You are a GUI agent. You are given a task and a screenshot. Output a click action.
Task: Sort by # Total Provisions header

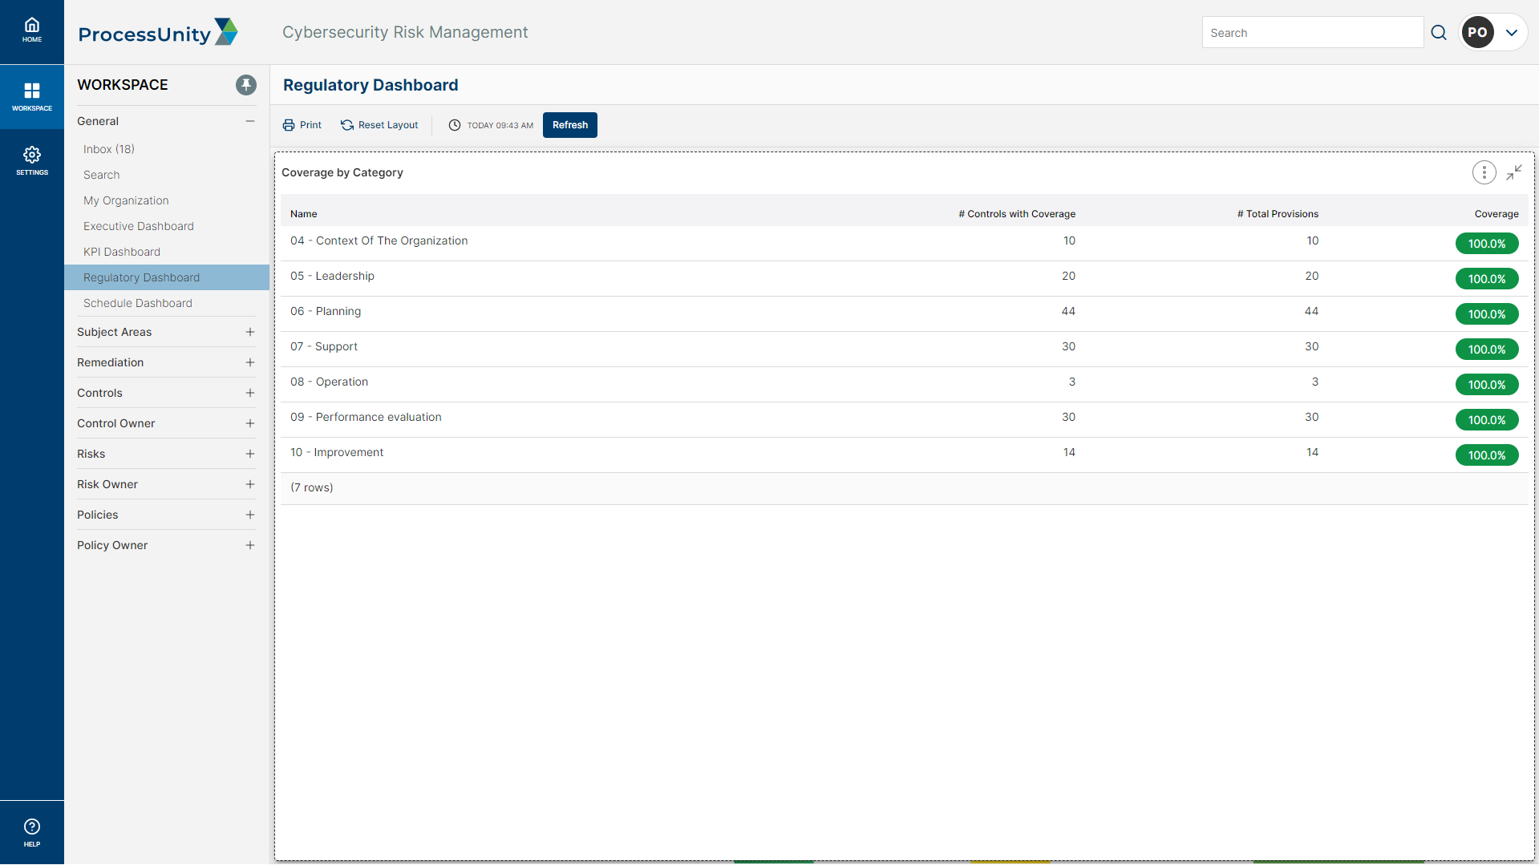(1278, 214)
